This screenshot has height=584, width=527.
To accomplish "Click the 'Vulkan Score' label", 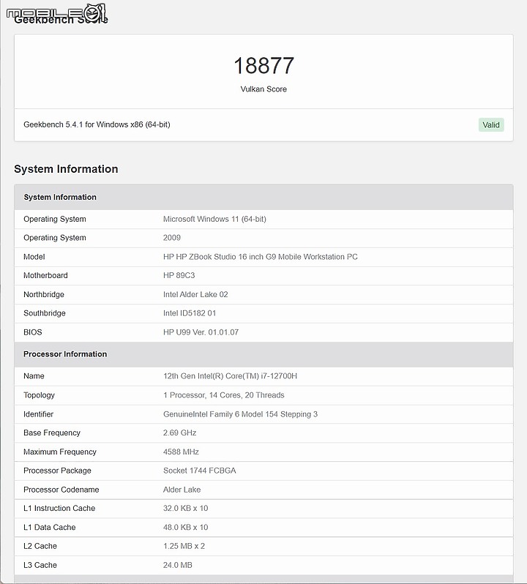I will tap(263, 89).
